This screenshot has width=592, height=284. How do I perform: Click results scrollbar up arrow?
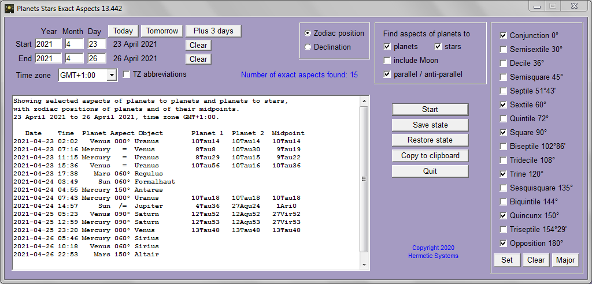364,100
